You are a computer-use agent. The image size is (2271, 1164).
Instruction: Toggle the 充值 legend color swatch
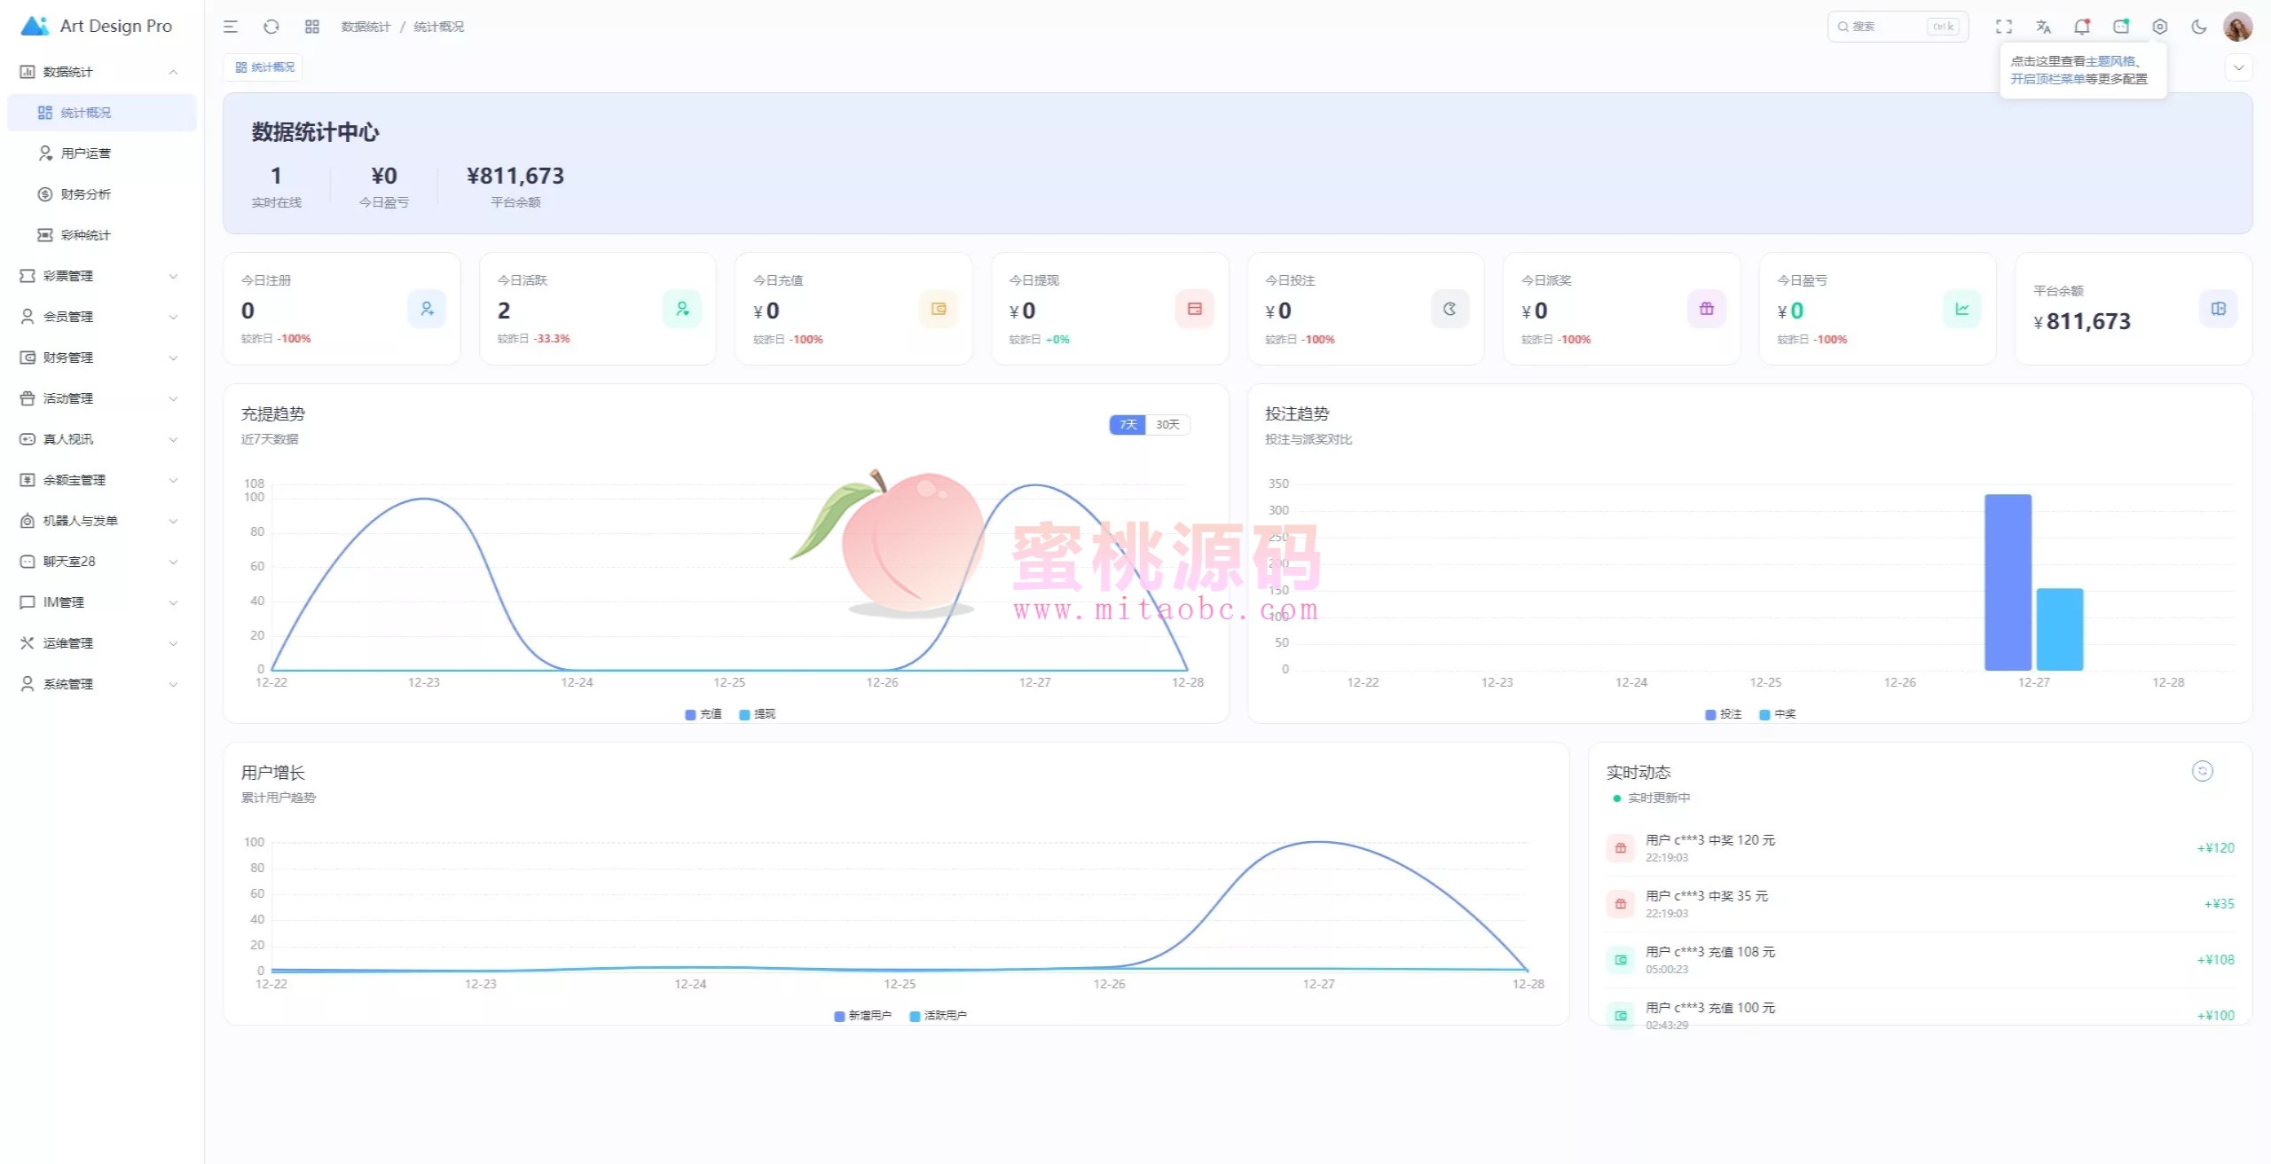point(690,714)
